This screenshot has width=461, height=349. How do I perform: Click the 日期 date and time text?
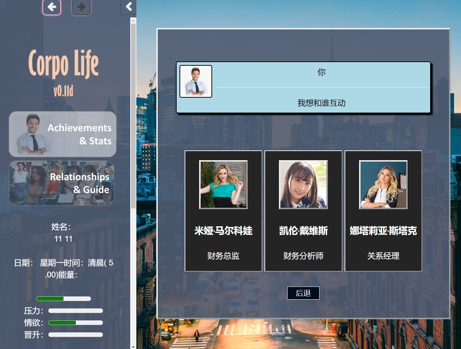click(x=63, y=268)
